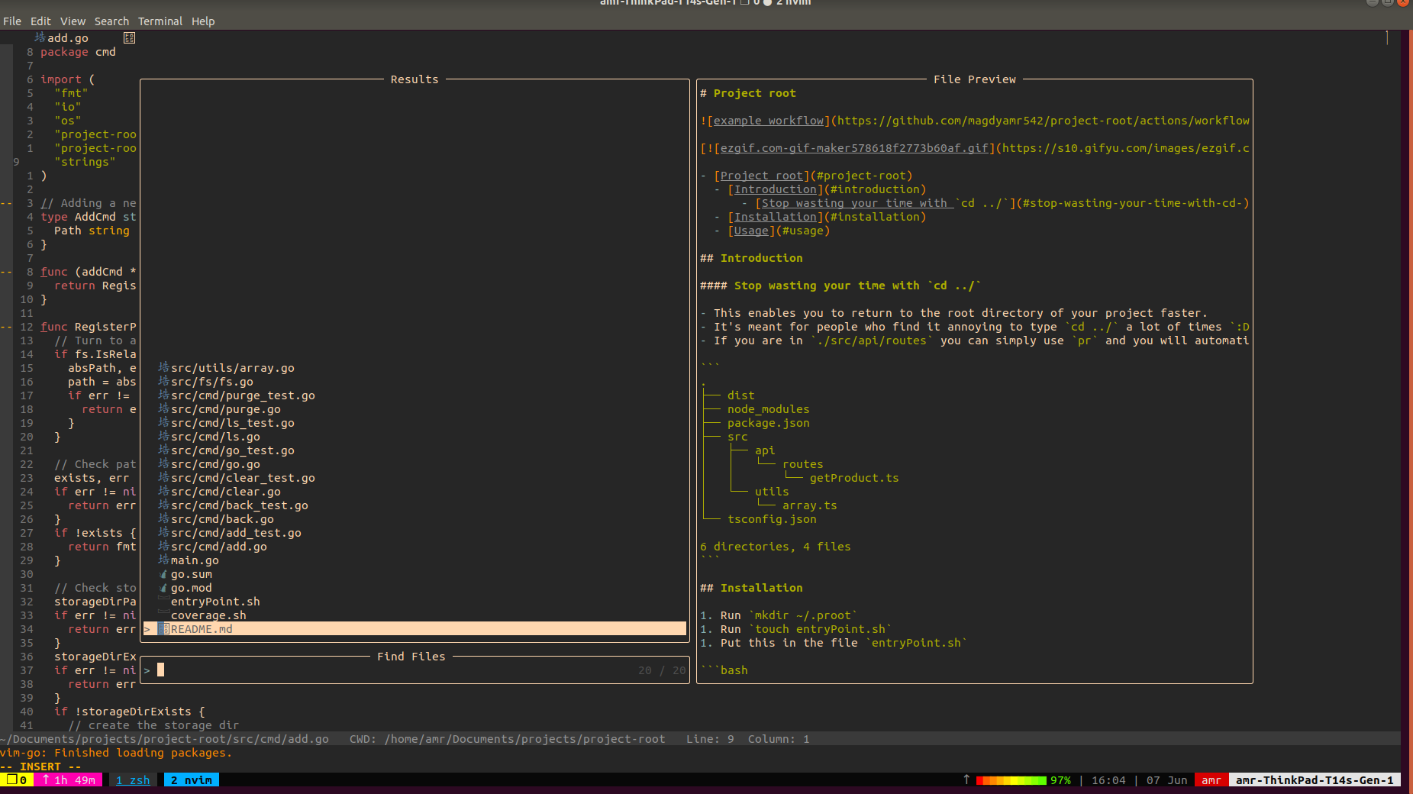This screenshot has width=1413, height=794.
Task: Click the battery level color gradient bar
Action: [1011, 780]
